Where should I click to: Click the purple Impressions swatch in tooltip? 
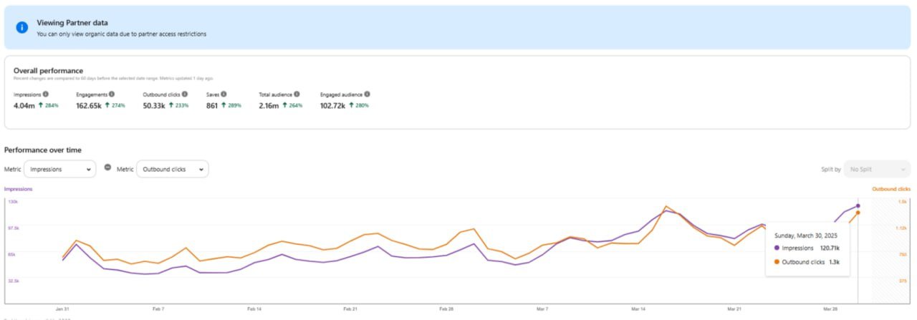[x=777, y=248]
